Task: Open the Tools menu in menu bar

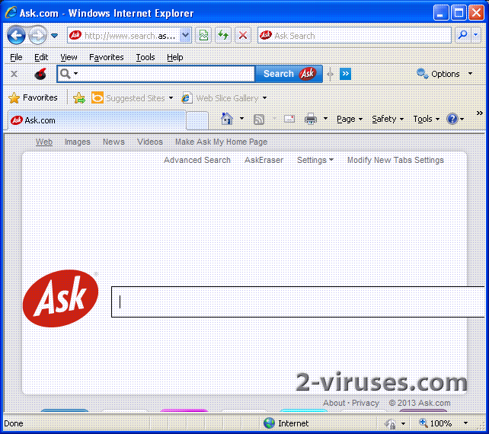Action: [145, 57]
